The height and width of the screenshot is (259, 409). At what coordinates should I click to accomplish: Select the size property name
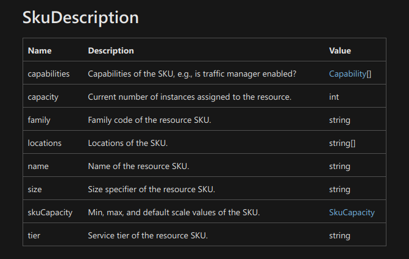(35, 189)
